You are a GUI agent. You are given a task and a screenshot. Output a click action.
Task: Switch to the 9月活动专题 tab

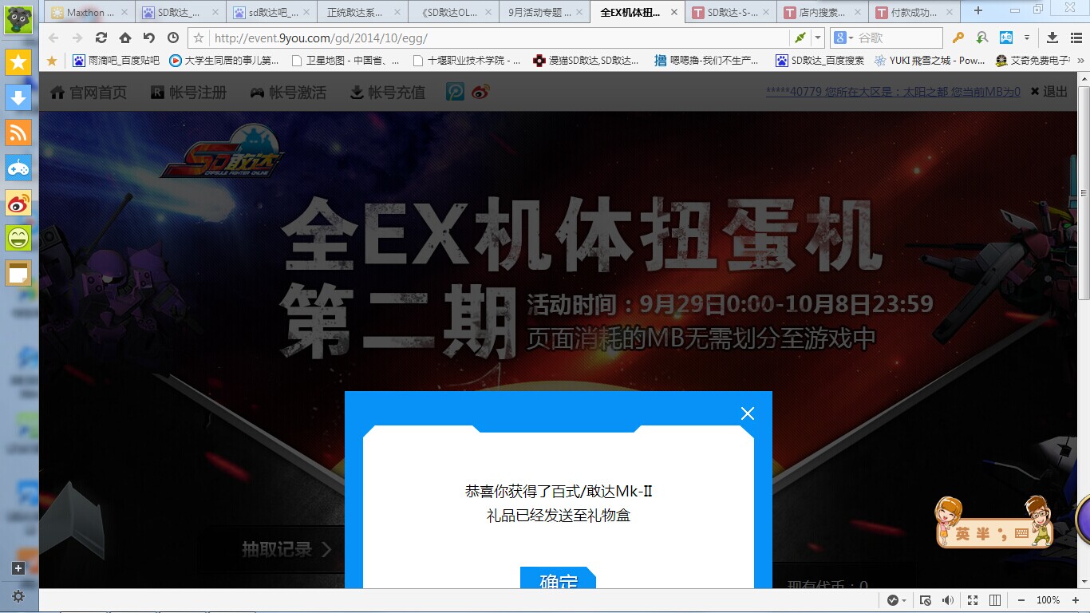pyautogui.click(x=545, y=13)
